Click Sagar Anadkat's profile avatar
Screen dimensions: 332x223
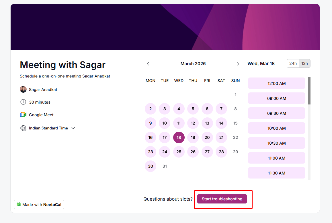tap(23, 90)
